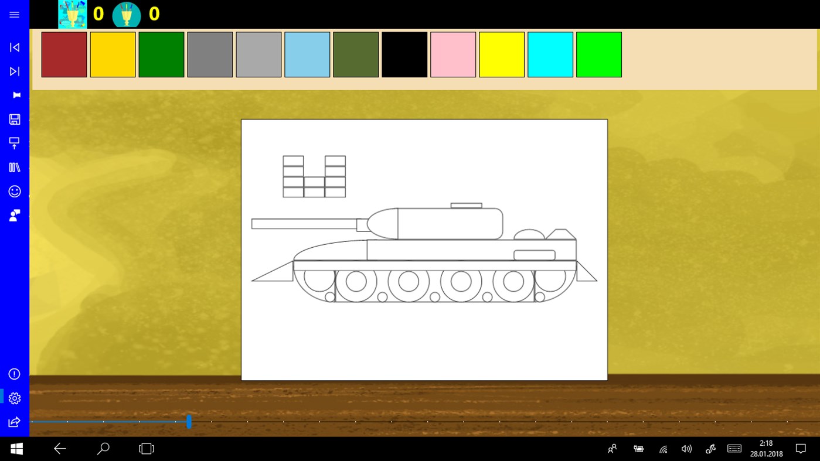
Task: Open the profile icon in the sidebar
Action: (x=14, y=215)
